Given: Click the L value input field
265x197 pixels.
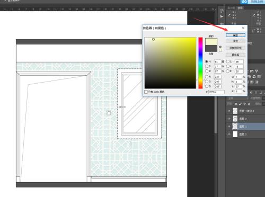Looking at the screenshot, I should pos(239,61).
